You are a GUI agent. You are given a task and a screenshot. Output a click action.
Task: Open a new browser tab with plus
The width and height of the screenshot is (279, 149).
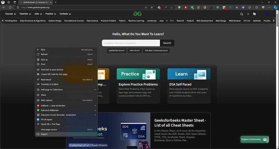coord(56,2)
